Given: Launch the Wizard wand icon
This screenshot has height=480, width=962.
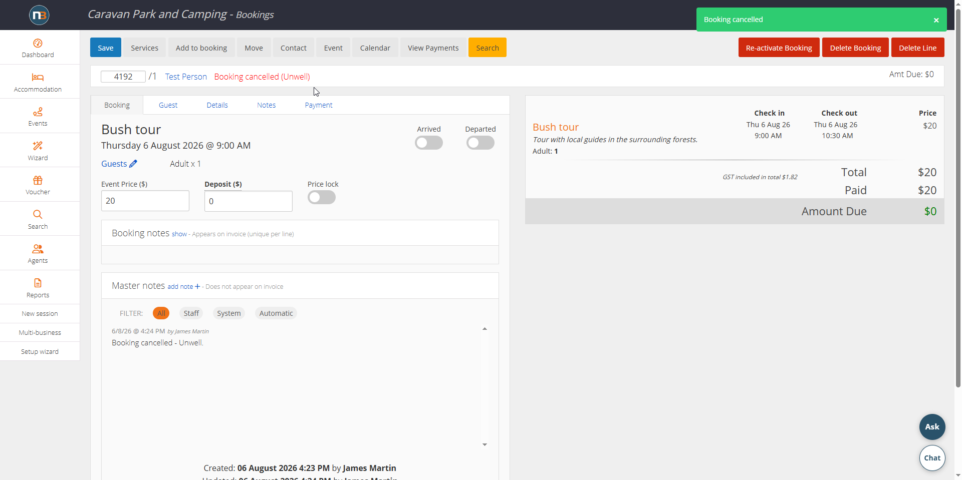Looking at the screenshot, I should [x=38, y=146].
